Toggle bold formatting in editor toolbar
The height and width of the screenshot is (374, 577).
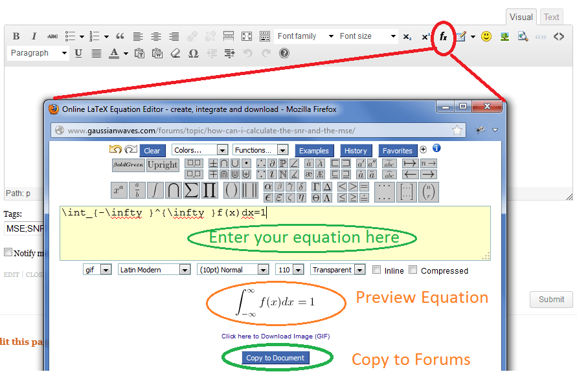click(16, 36)
